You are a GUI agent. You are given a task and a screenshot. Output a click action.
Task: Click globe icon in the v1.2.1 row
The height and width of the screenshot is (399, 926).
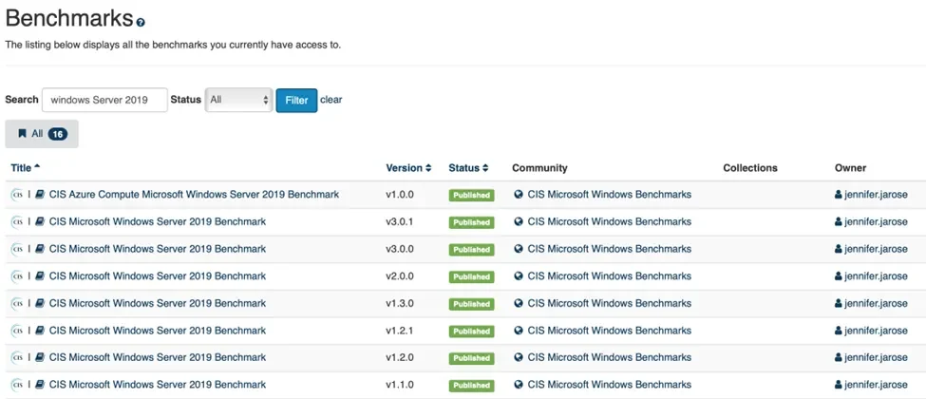519,331
